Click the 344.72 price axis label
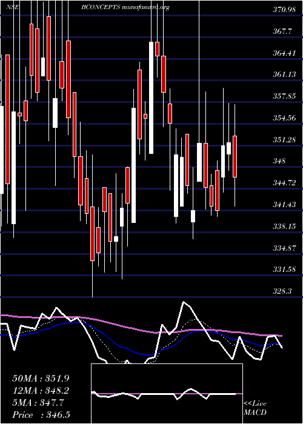 coord(284,183)
